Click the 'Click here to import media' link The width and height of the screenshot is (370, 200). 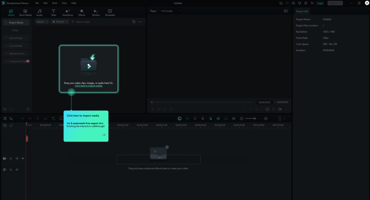point(89,86)
